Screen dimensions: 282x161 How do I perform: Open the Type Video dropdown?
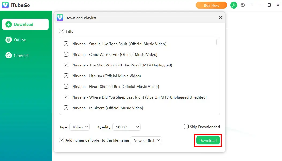click(80, 127)
